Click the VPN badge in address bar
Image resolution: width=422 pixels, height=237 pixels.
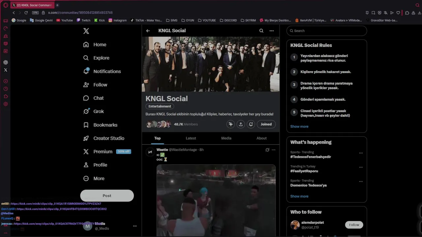click(35, 13)
